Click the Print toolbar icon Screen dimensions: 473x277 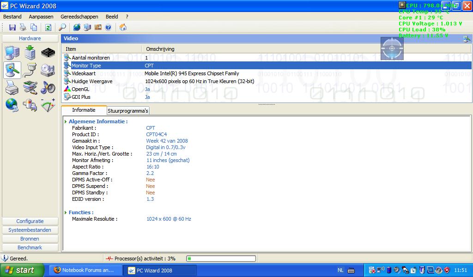click(23, 28)
